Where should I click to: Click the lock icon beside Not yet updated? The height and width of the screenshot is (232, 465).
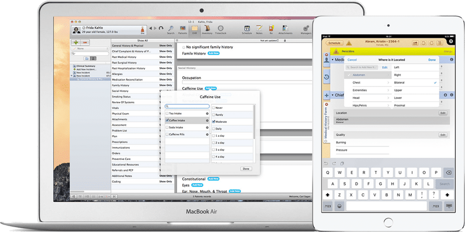coord(285,40)
